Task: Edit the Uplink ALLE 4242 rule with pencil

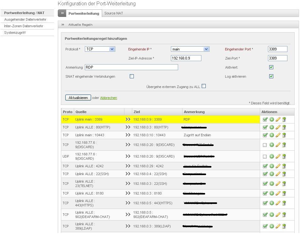Action: (x=278, y=166)
